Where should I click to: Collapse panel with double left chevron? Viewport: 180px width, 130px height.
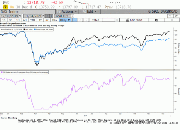(x=117, y=20)
